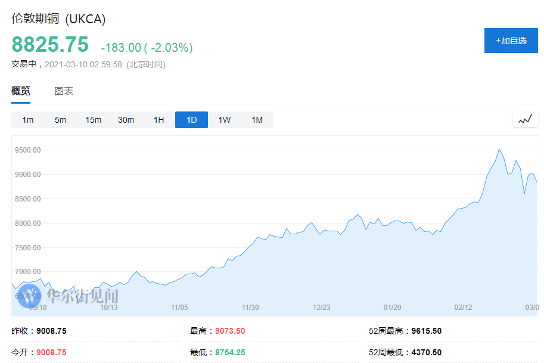This screenshot has height=363, width=544.
Task: Click the line chart type icon
Action: point(524,120)
